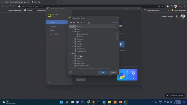Select the xampp2 folder in tree
This screenshot has height=105, width=187.
point(79,44)
